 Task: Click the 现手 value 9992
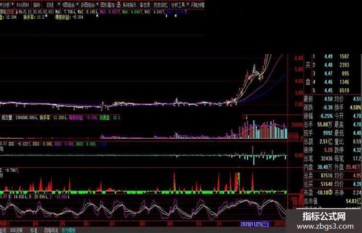[x=328, y=133]
